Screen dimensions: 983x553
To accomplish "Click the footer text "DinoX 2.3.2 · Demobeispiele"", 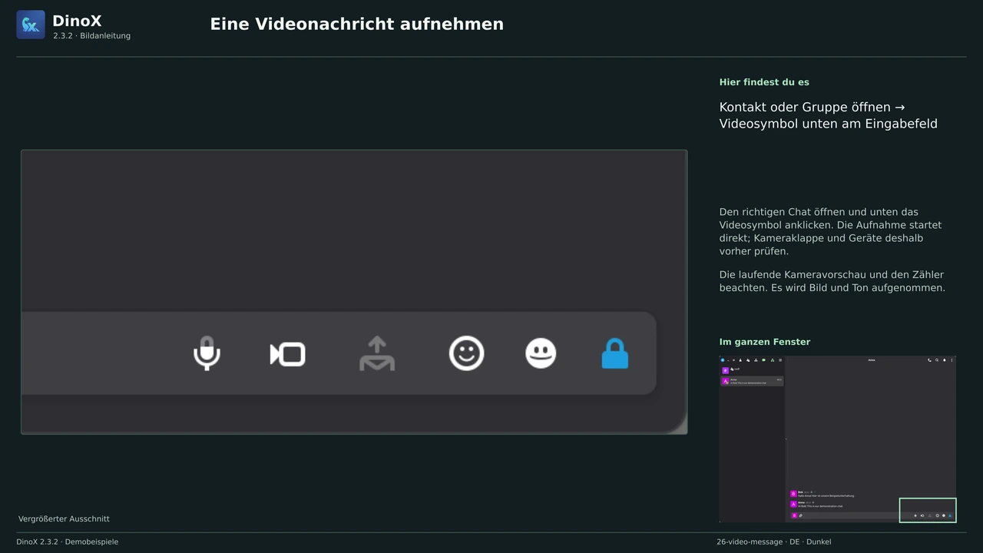I will click(x=68, y=541).
